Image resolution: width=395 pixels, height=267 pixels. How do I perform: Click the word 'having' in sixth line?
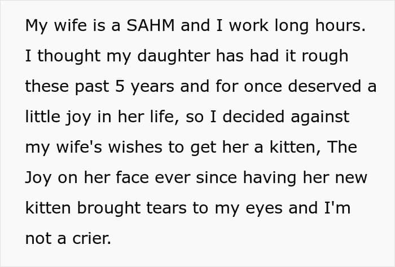click(x=270, y=178)
